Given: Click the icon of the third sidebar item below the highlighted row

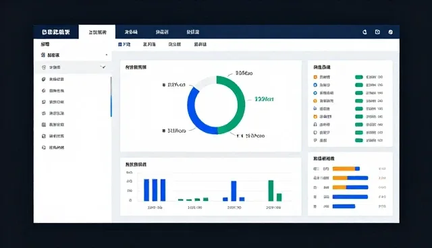Looking at the screenshot, I should point(43,102).
